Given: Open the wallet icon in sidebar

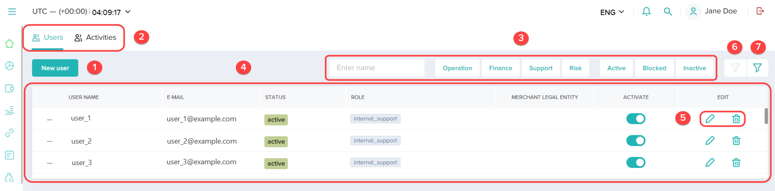Looking at the screenshot, I should pos(9,88).
